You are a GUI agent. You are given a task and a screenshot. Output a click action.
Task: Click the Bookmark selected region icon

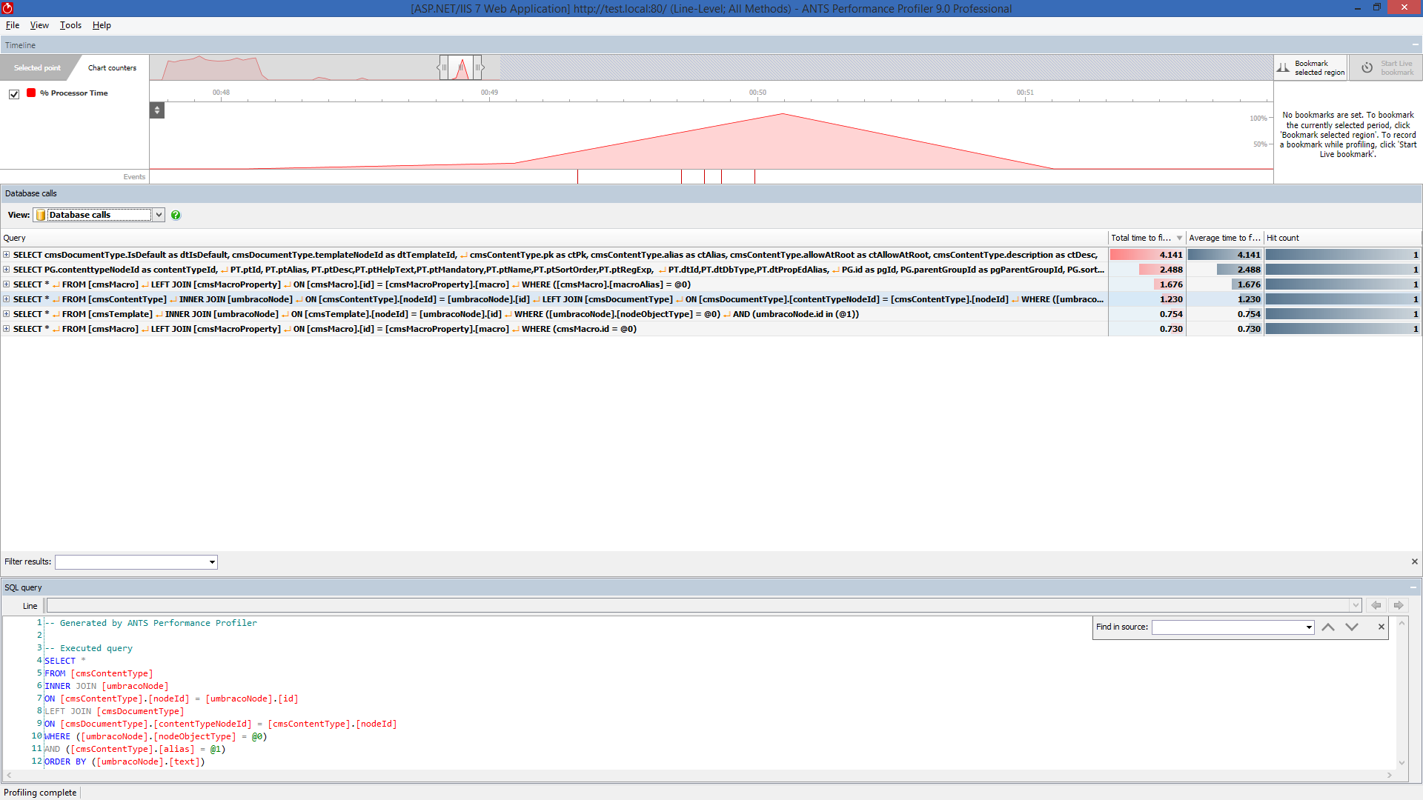coord(1283,67)
